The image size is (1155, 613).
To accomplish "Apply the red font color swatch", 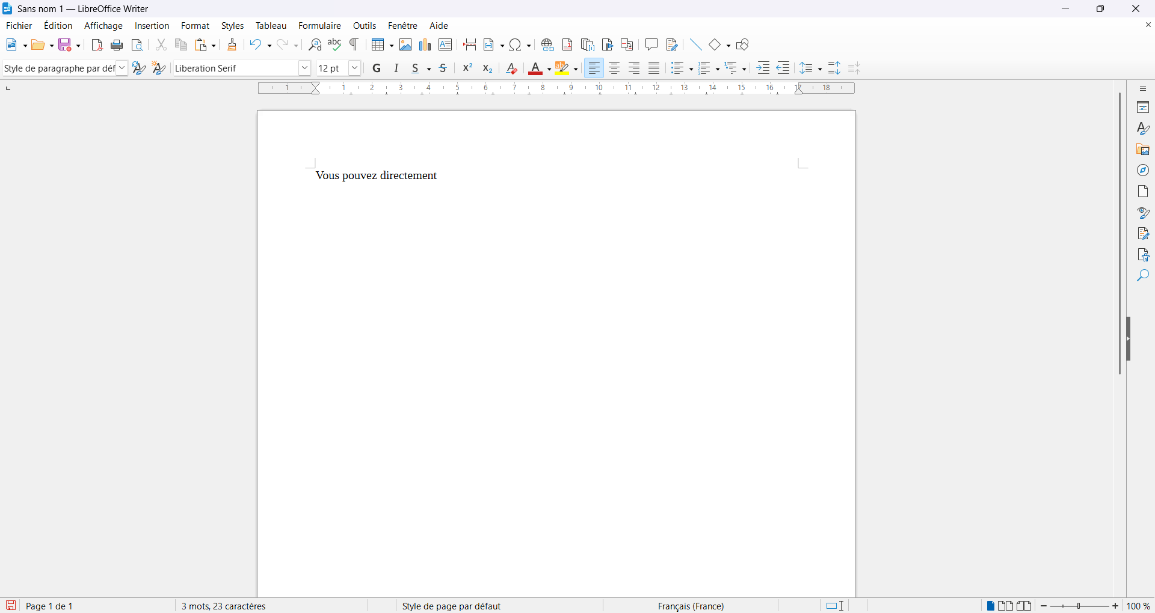I will click(535, 69).
